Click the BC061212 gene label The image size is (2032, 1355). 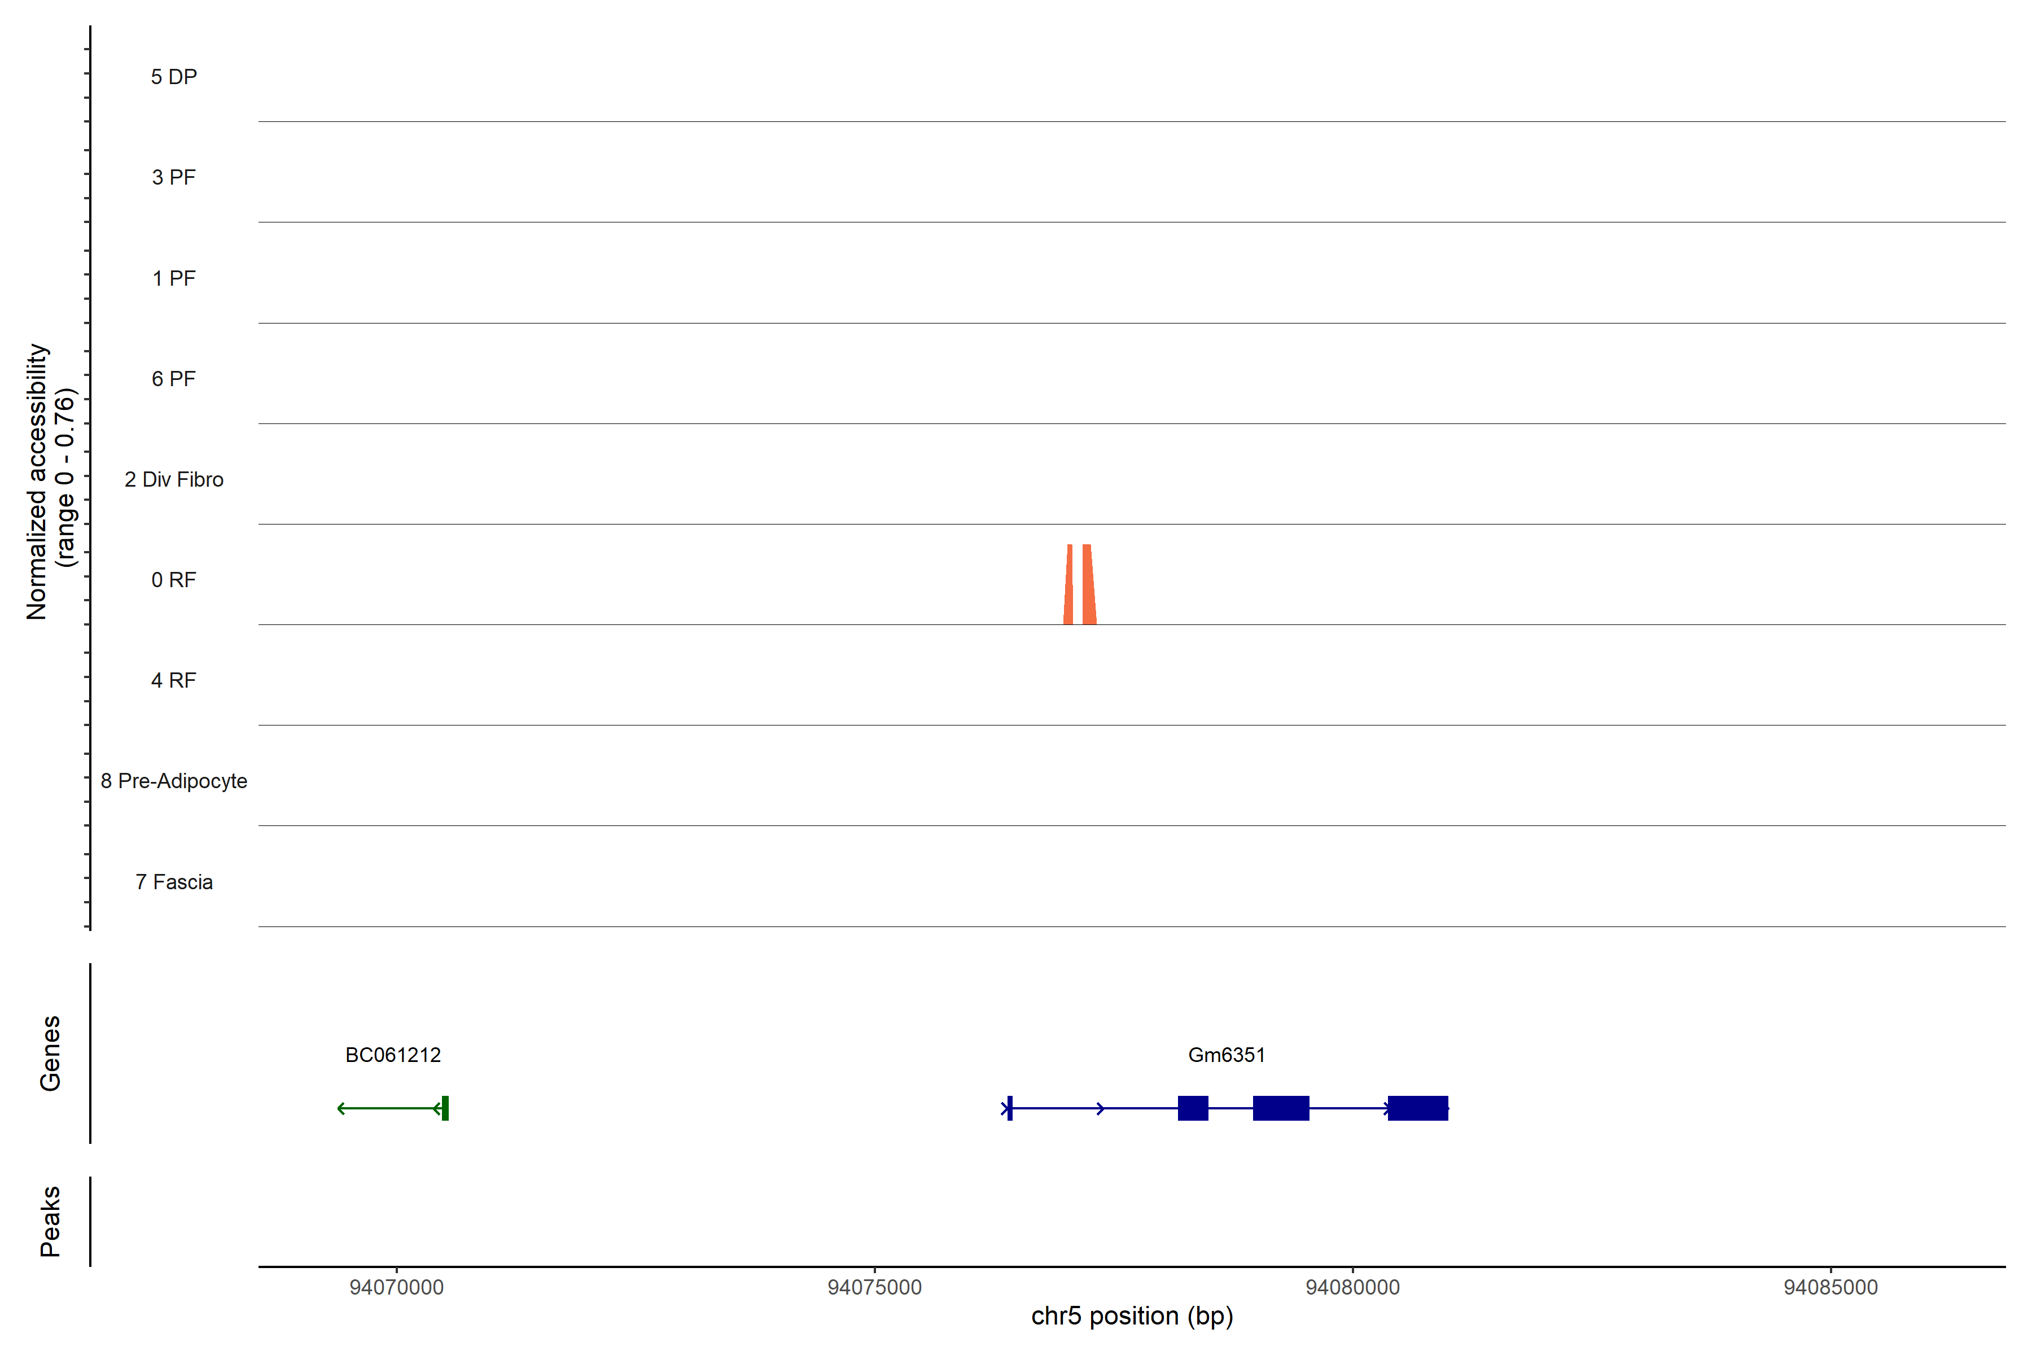point(393,1055)
